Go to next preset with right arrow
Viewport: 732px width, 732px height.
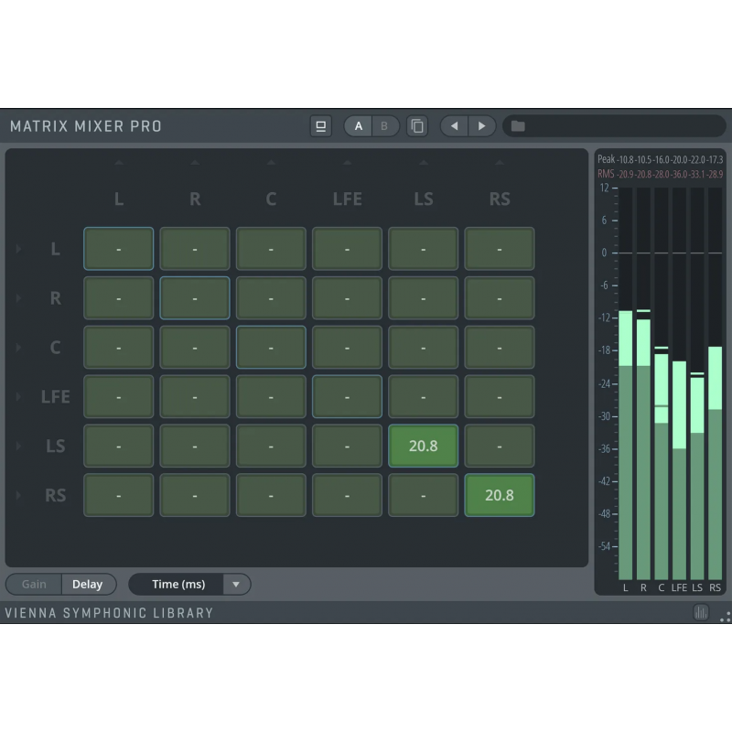click(481, 126)
